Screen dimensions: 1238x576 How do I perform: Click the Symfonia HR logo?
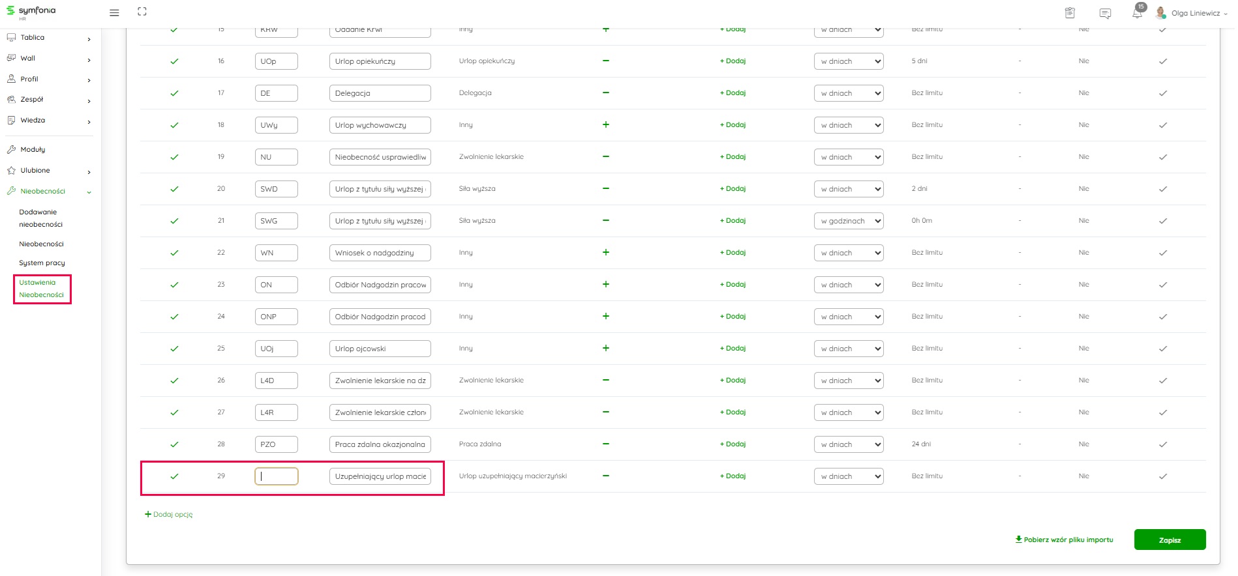click(31, 12)
